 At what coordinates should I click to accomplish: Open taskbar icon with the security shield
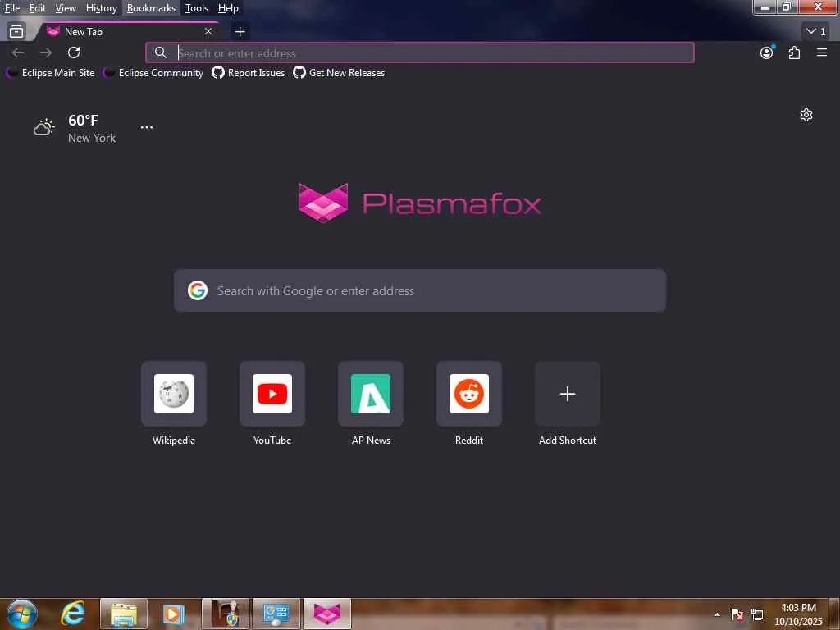pos(226,614)
